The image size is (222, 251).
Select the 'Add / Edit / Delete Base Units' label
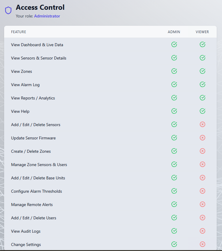coord(38,178)
